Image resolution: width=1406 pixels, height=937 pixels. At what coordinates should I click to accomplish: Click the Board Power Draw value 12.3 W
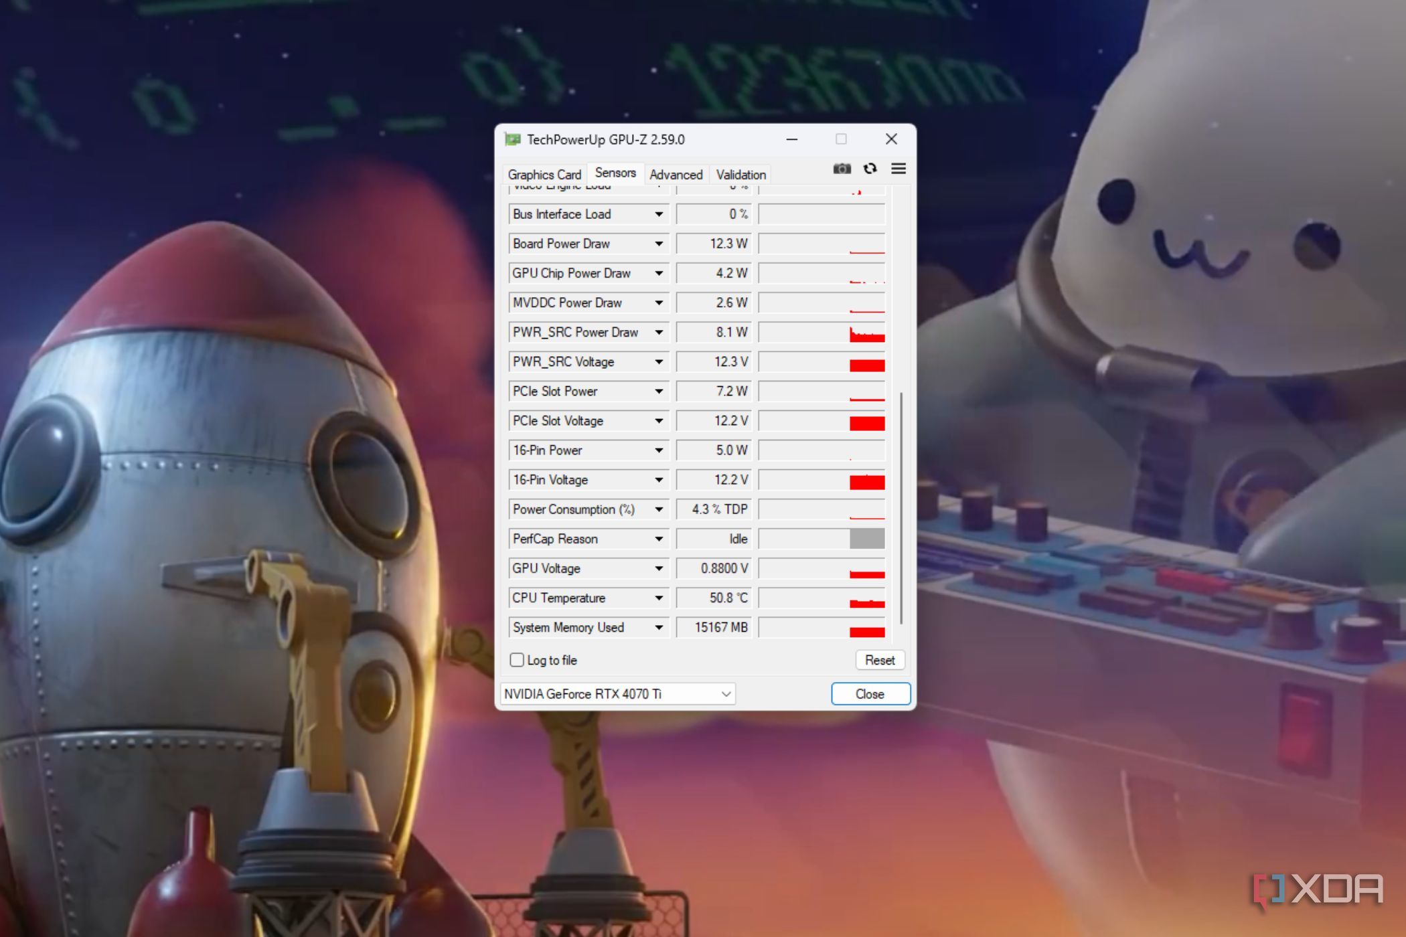[x=714, y=244]
